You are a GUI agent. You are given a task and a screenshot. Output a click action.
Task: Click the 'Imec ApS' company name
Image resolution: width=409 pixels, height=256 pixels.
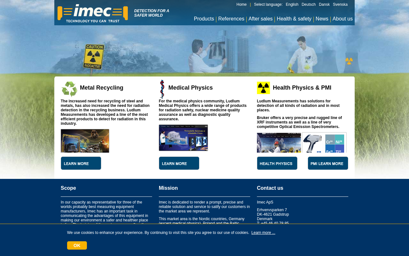coord(265,202)
